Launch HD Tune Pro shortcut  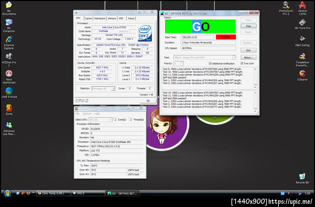point(302,24)
